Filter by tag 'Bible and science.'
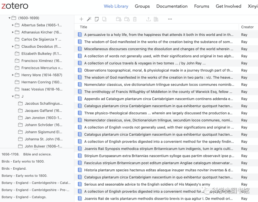 coord(37,154)
